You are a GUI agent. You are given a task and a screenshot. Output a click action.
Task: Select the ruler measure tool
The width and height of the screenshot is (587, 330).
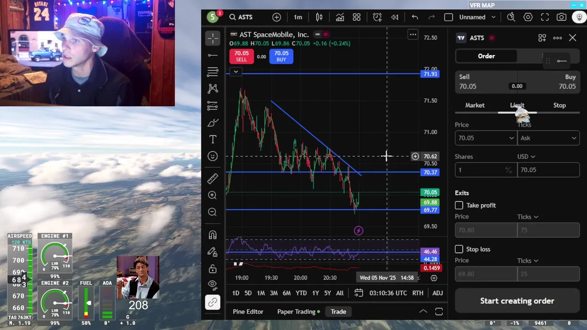click(x=212, y=178)
